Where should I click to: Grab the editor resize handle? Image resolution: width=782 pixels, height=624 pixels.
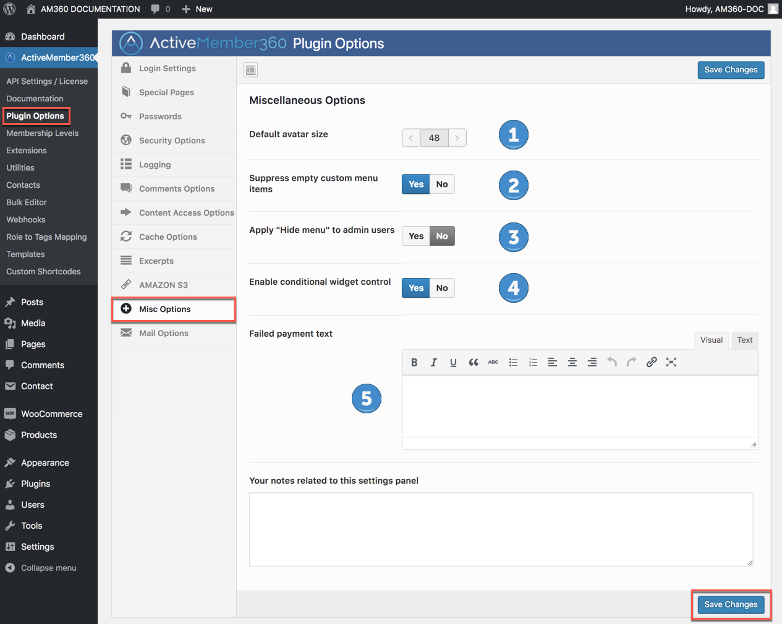[x=753, y=444]
